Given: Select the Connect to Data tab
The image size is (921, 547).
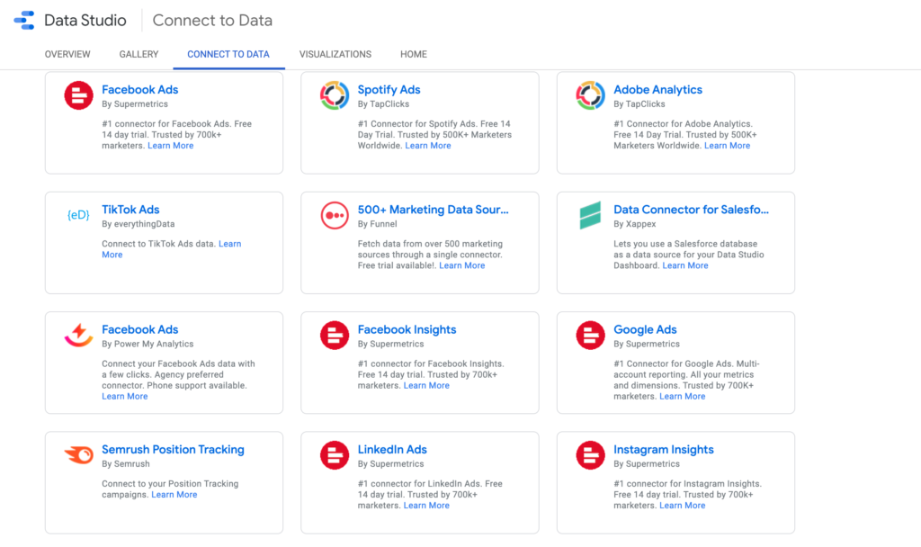Looking at the screenshot, I should [x=228, y=54].
